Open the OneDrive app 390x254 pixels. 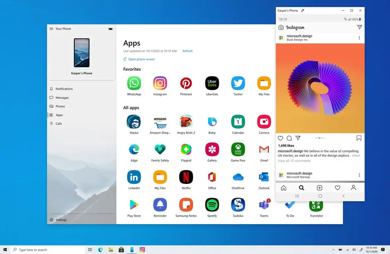[238, 177]
